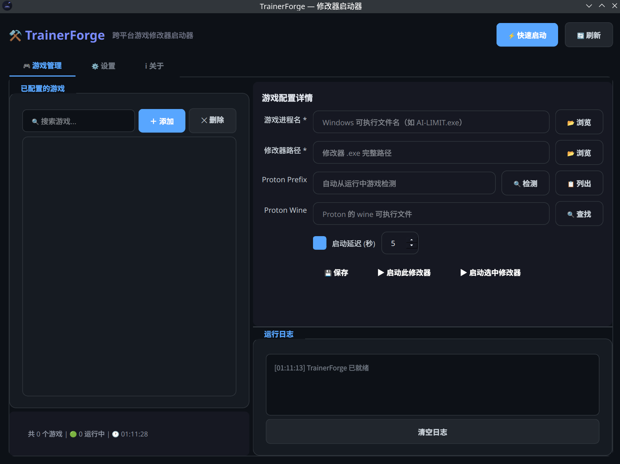
Task: Browse for the trainer exe path
Action: 579,153
